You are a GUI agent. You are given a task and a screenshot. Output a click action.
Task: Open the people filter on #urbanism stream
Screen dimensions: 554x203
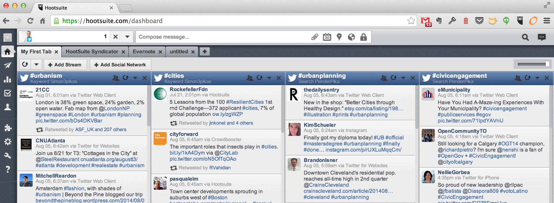click(x=116, y=78)
